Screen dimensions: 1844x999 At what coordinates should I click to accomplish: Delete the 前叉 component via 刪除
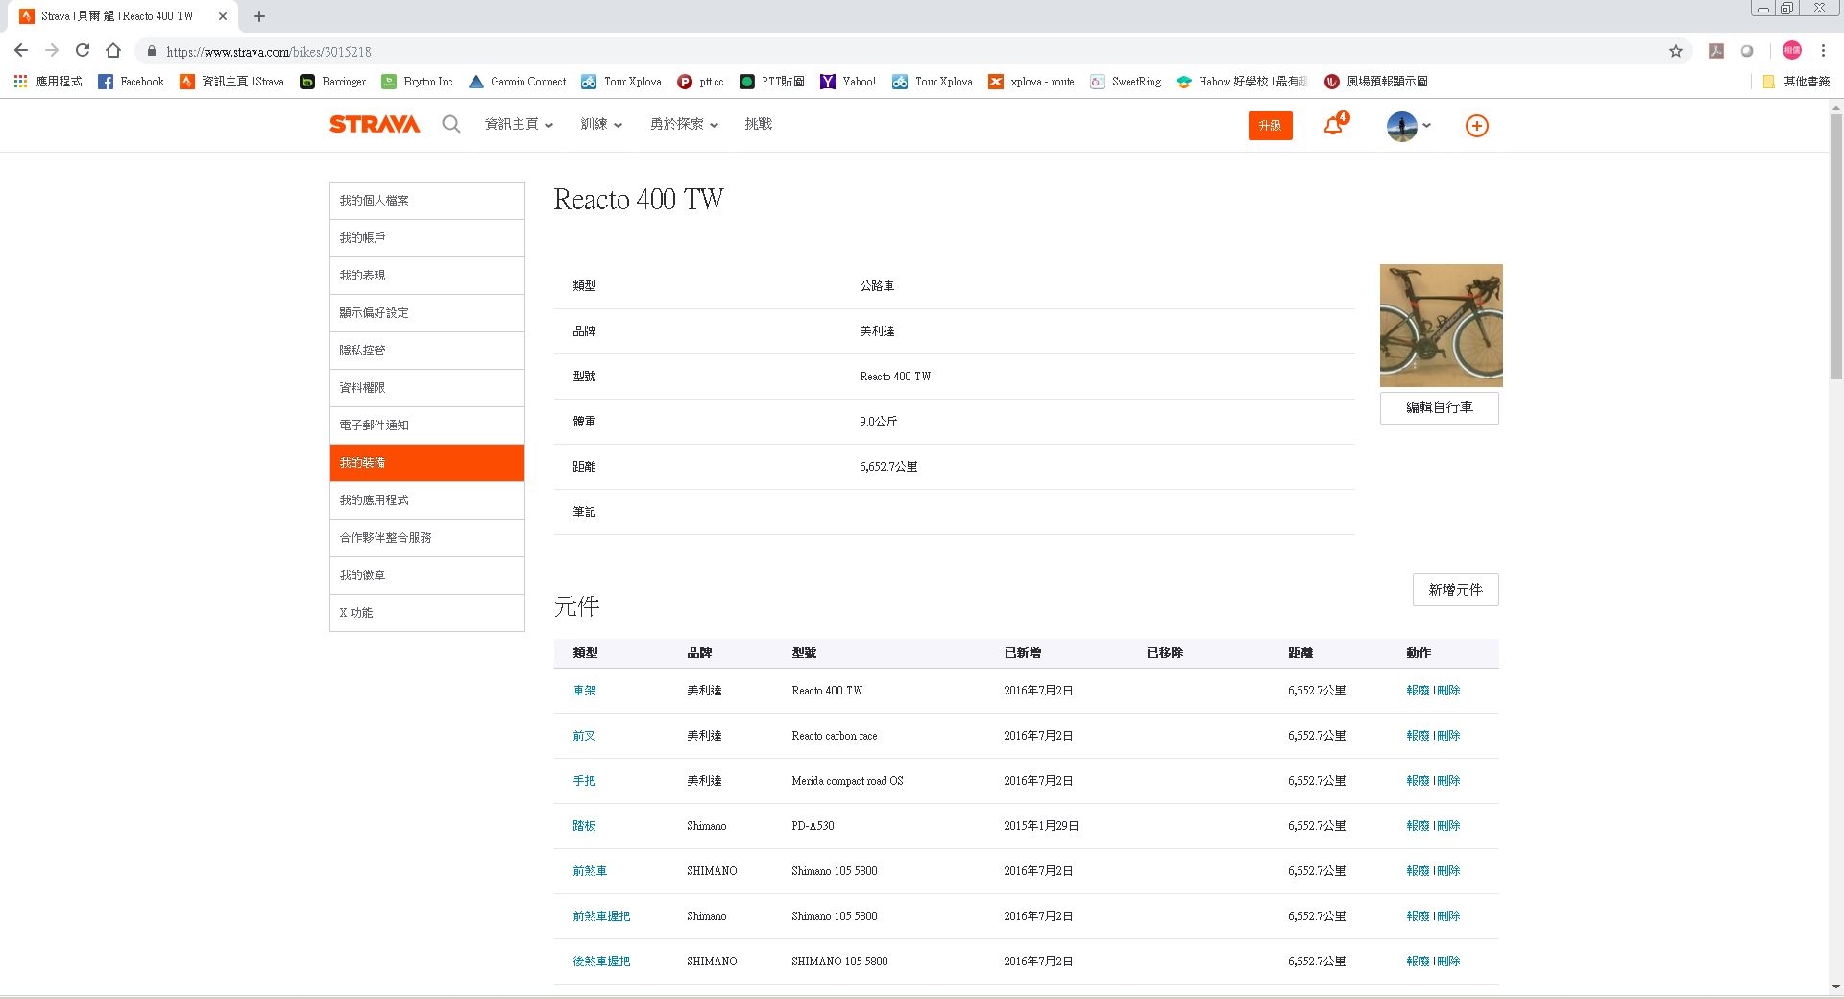[1448, 736]
